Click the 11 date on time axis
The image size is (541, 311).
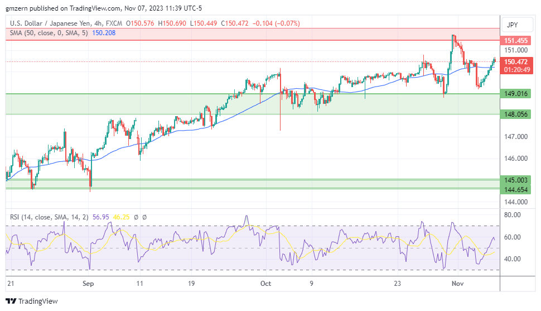pyautogui.click(x=139, y=284)
